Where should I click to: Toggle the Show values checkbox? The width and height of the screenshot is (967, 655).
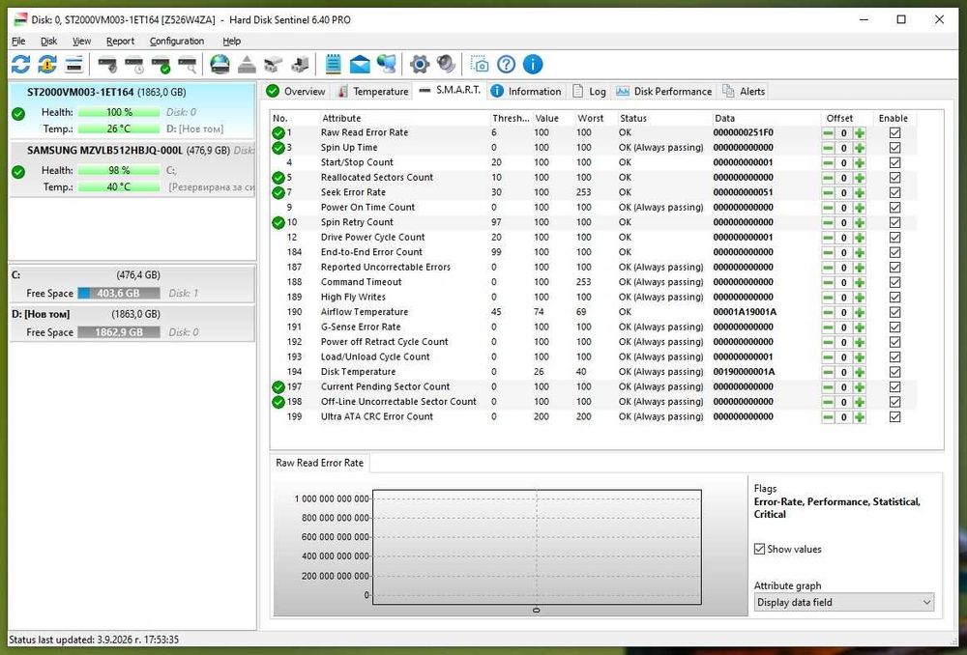760,549
